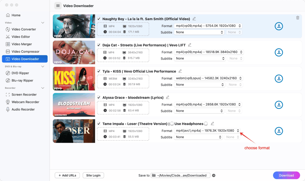Click the Video Compressor sidebar icon
Viewport: 305px width, 181px height.
8,51
